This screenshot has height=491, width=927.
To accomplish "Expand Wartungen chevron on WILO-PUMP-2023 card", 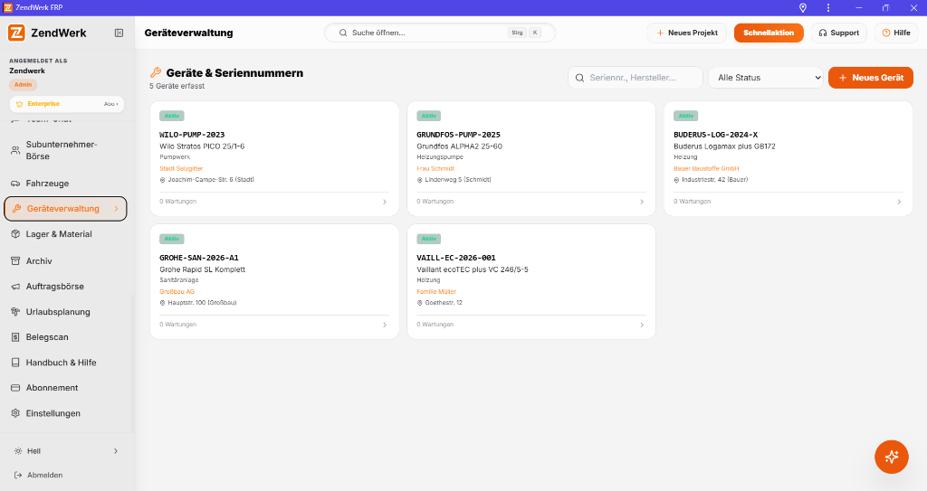I will (x=385, y=202).
